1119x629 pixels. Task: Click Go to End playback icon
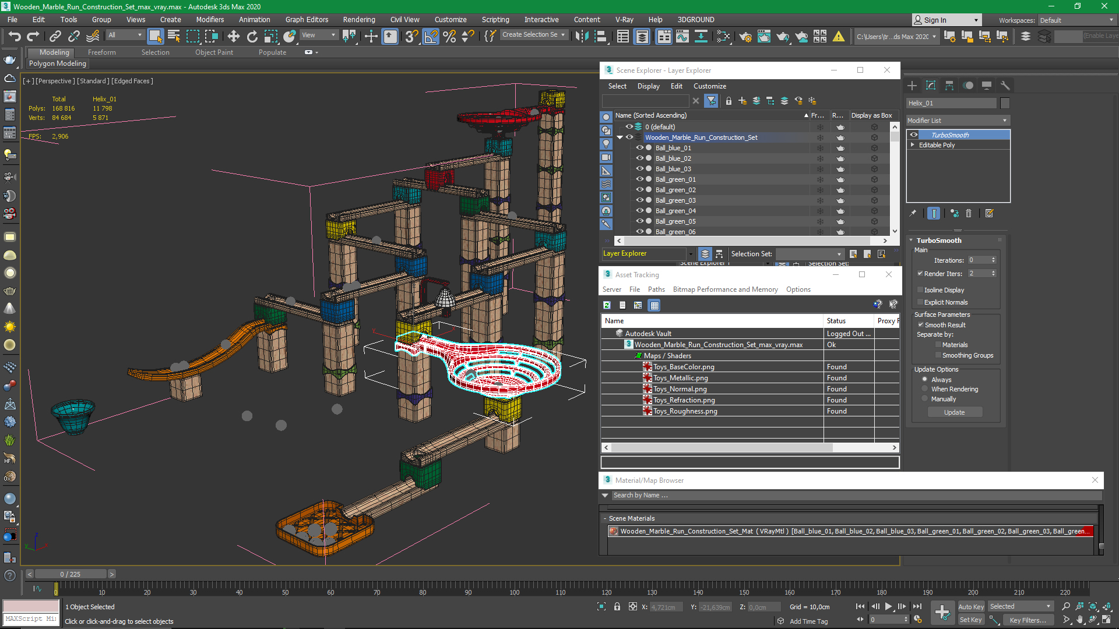point(917,606)
